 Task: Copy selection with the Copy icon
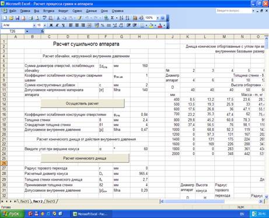pyautogui.click(x=64, y=18)
